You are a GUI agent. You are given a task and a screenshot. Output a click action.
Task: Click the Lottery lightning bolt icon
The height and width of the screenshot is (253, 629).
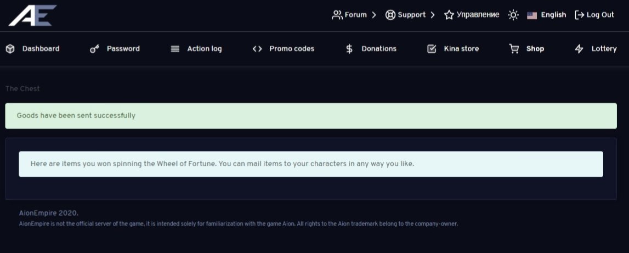579,49
